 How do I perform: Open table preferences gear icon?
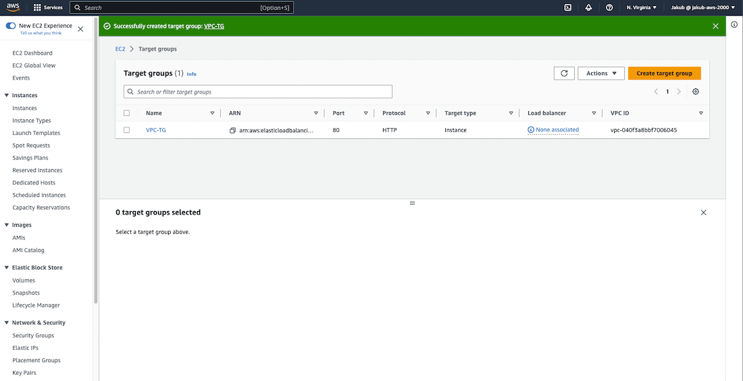tap(696, 92)
